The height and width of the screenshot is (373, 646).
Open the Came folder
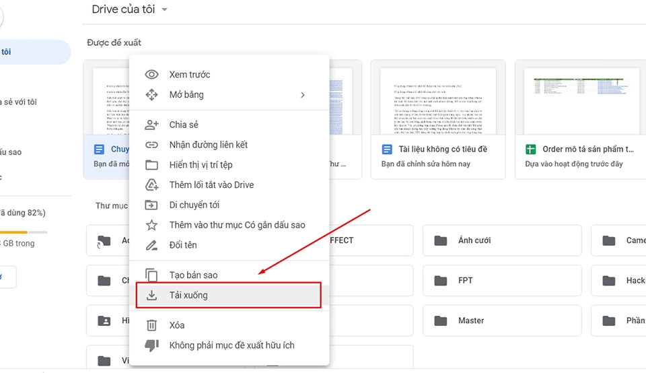tap(618, 240)
